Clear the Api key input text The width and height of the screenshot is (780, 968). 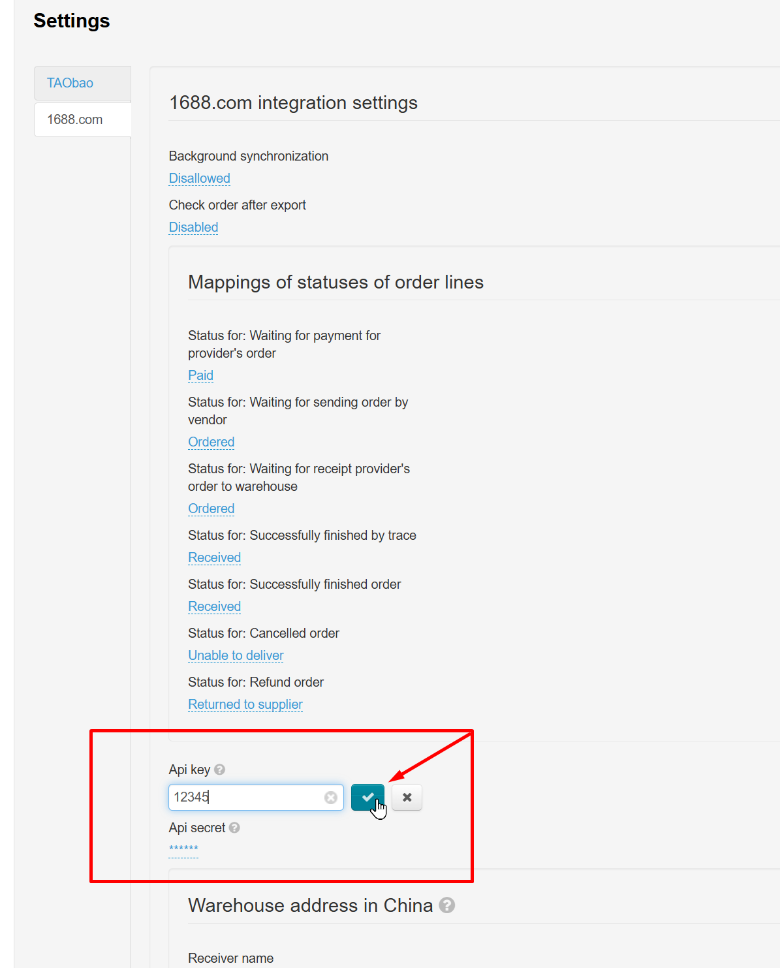pos(331,797)
